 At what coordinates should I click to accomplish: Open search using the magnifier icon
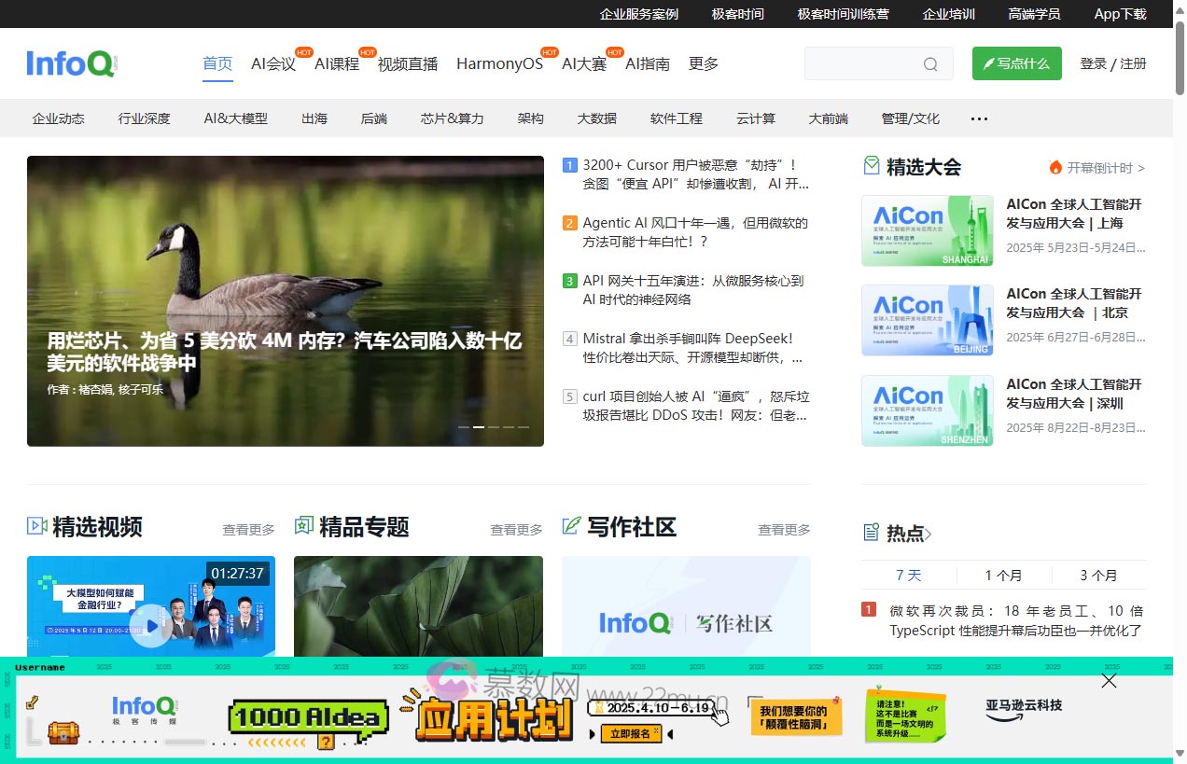930,63
